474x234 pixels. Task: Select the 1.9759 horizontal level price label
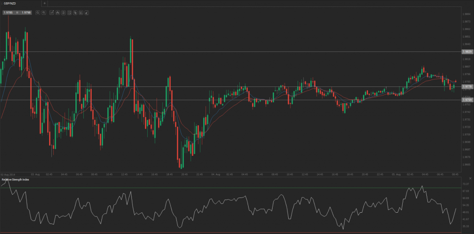[x=467, y=100]
